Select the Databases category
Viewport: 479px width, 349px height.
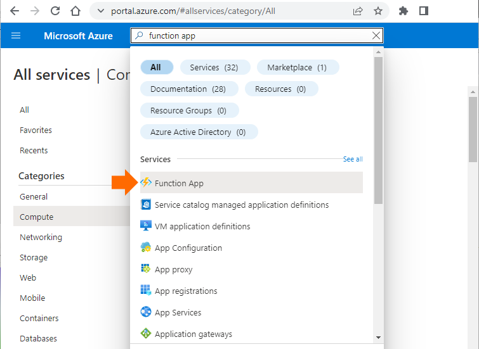tap(38, 338)
